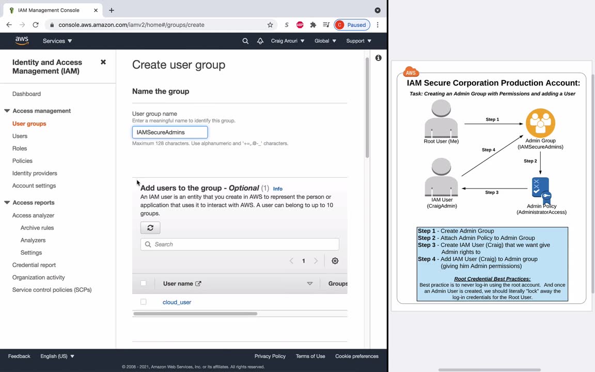View site lock icon in address bar
Image resolution: width=595 pixels, height=372 pixels.
(52, 25)
